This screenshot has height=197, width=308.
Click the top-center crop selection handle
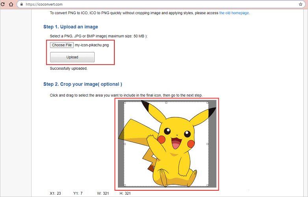(166, 102)
